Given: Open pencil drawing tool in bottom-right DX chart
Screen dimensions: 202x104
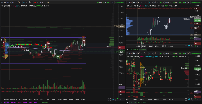Looking at the screenshot, I should [x=189, y=53].
